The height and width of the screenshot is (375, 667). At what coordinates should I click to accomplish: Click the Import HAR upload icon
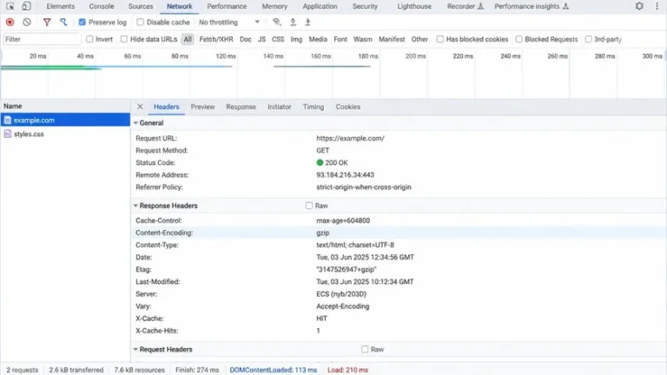[x=293, y=22]
